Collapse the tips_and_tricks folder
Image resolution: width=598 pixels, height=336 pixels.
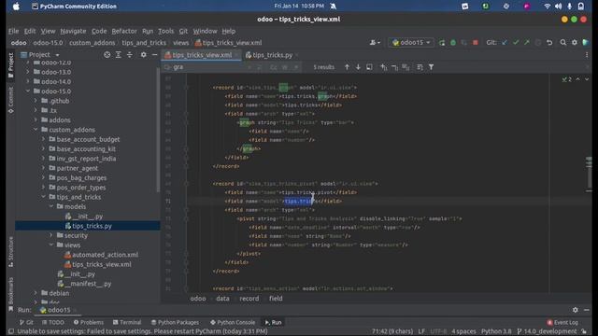43,197
